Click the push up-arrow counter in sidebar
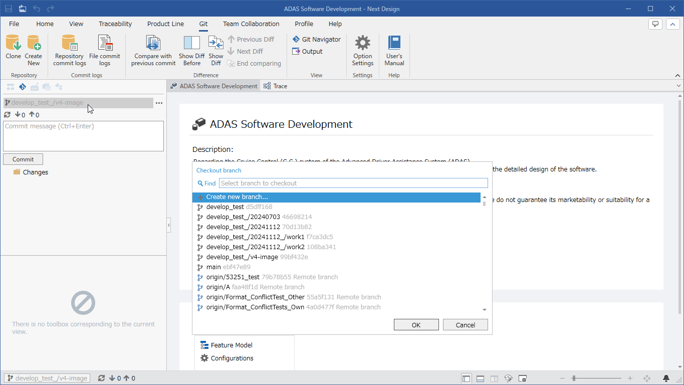 click(x=34, y=115)
